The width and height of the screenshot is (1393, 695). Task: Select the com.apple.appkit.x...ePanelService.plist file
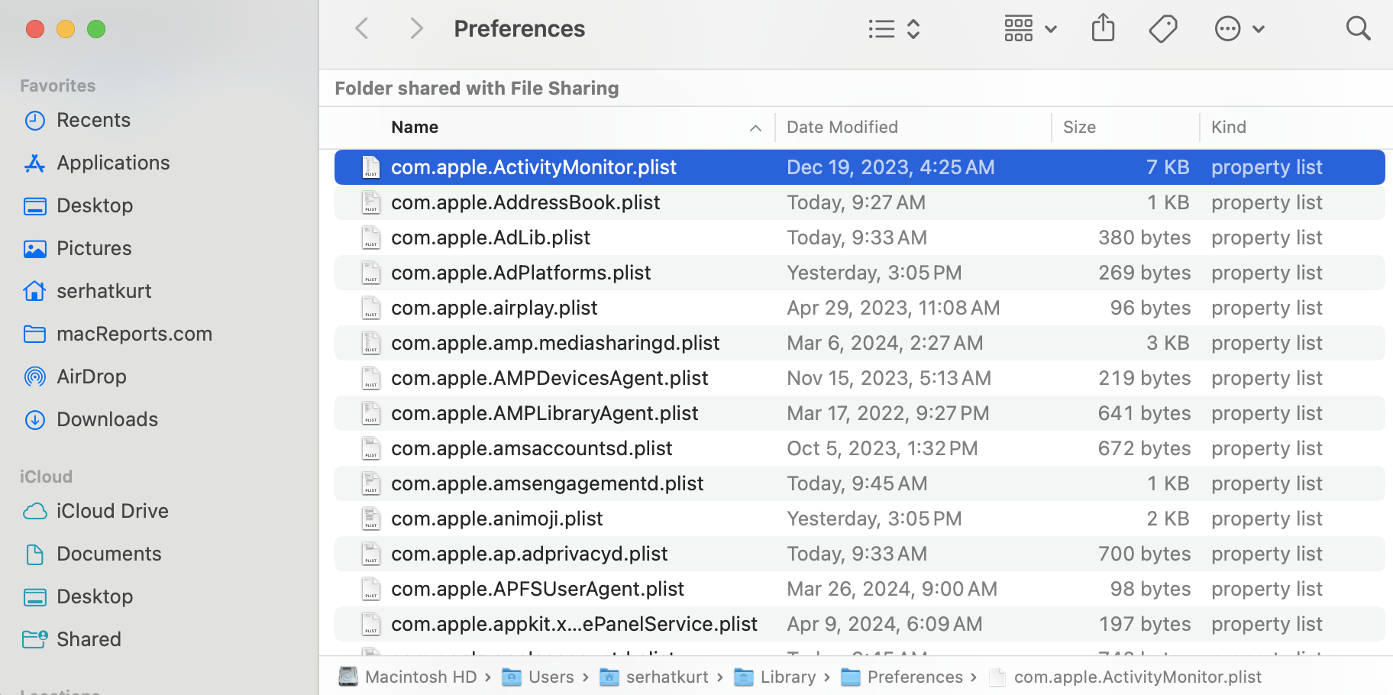[859, 624]
